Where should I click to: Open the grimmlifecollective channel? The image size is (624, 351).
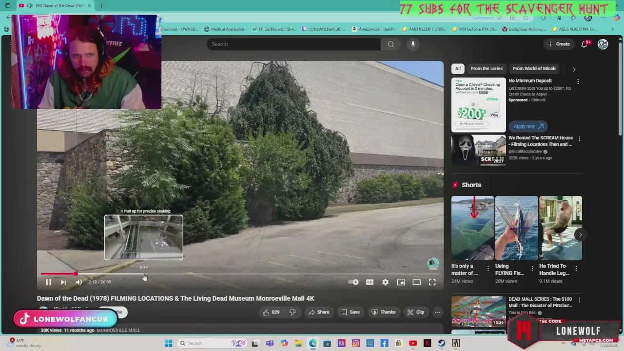(x=525, y=151)
